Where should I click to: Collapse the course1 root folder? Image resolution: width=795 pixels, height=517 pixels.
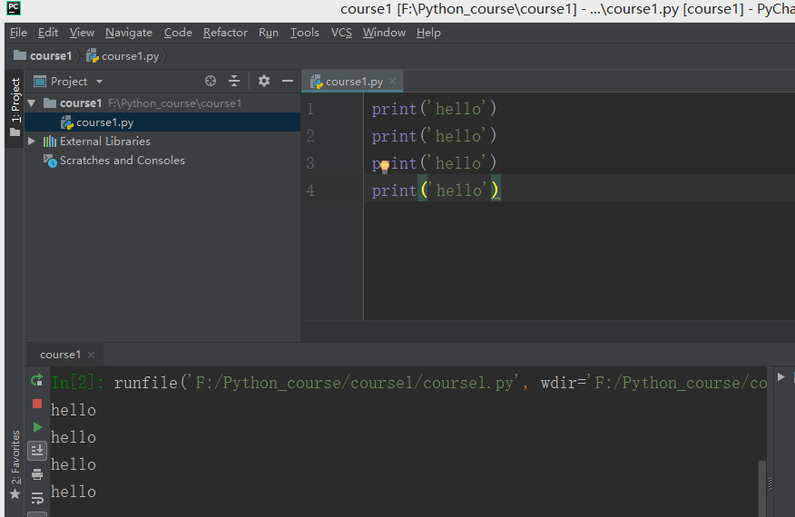click(32, 103)
